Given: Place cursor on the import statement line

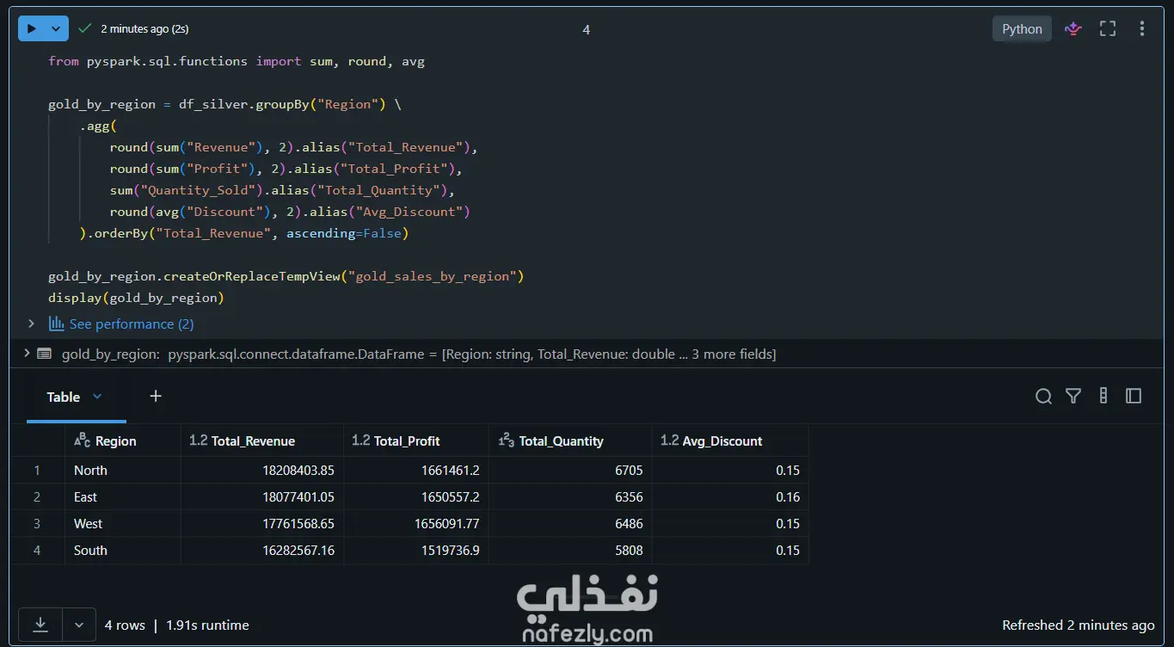Looking at the screenshot, I should tap(237, 61).
